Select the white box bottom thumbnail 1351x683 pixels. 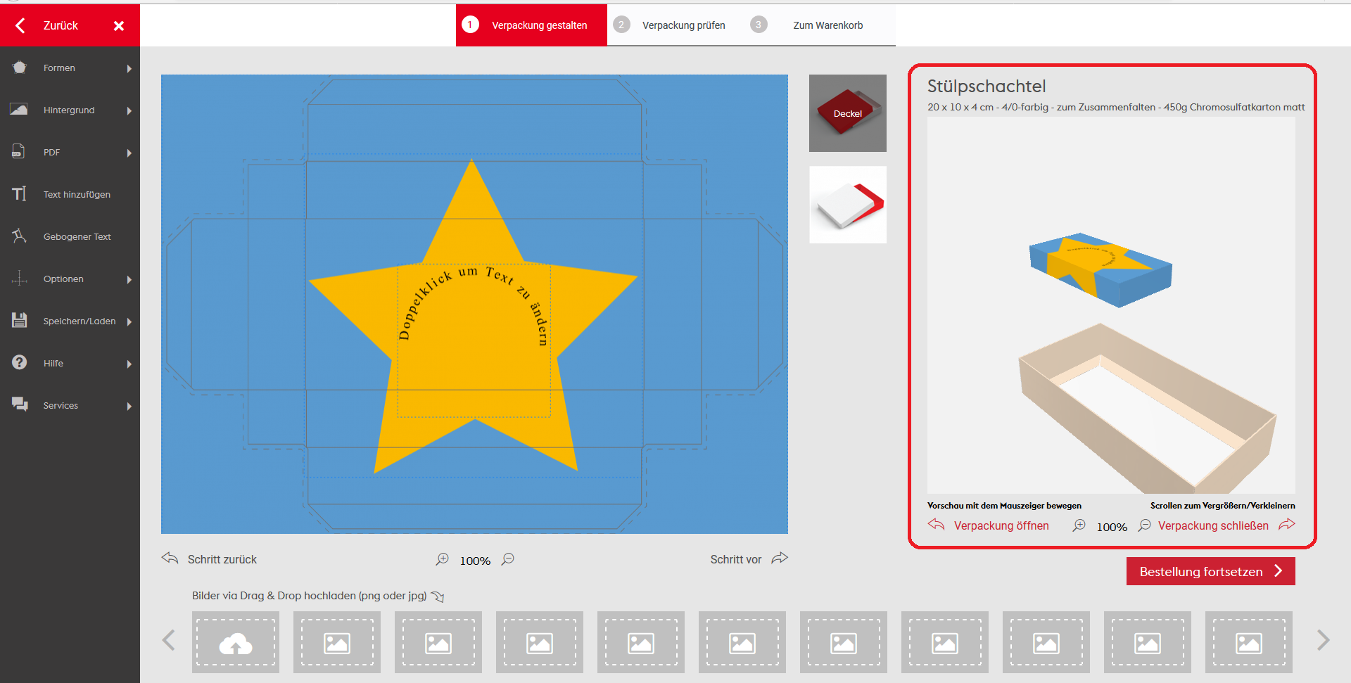coord(847,205)
